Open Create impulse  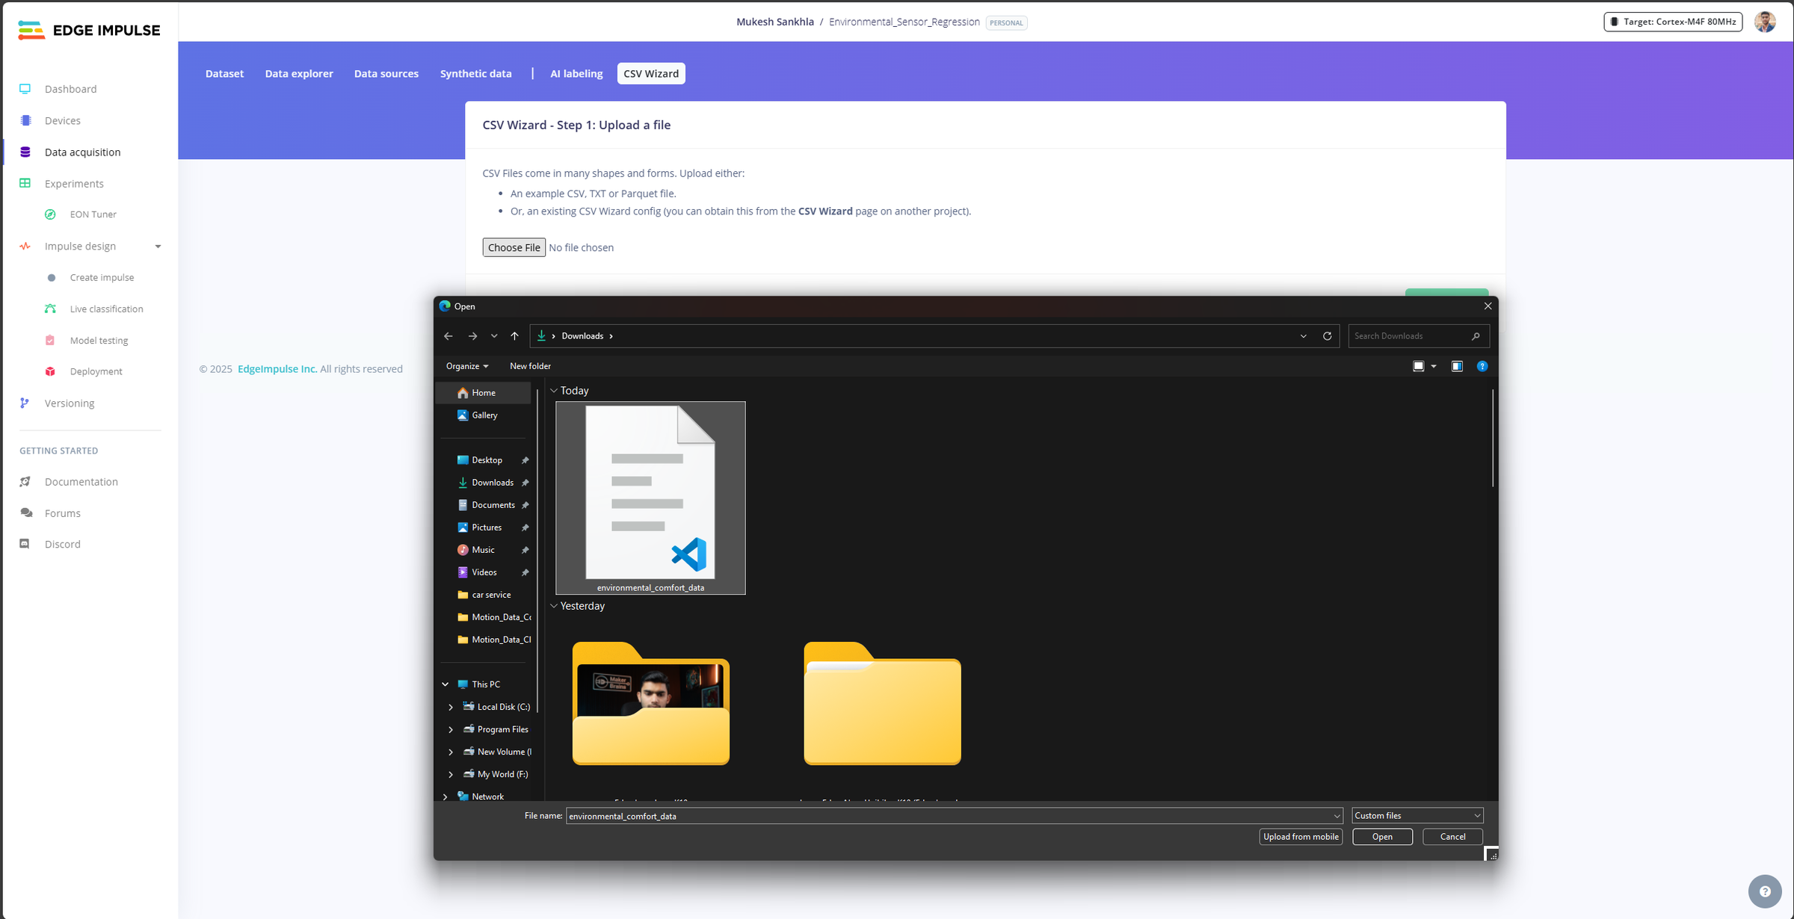(x=102, y=277)
